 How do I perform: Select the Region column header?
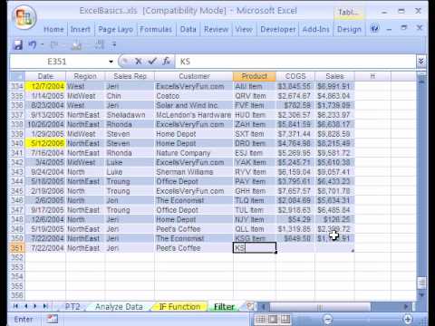point(85,76)
